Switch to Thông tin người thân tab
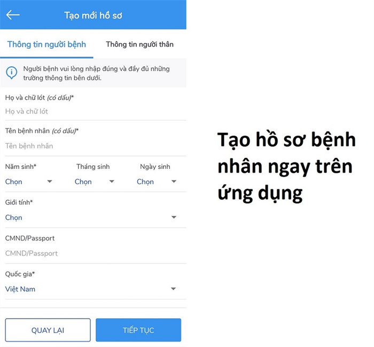The image size is (374, 347). coord(139,44)
